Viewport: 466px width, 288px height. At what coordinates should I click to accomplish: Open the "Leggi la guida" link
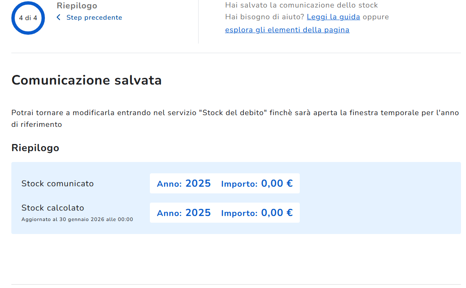[333, 17]
